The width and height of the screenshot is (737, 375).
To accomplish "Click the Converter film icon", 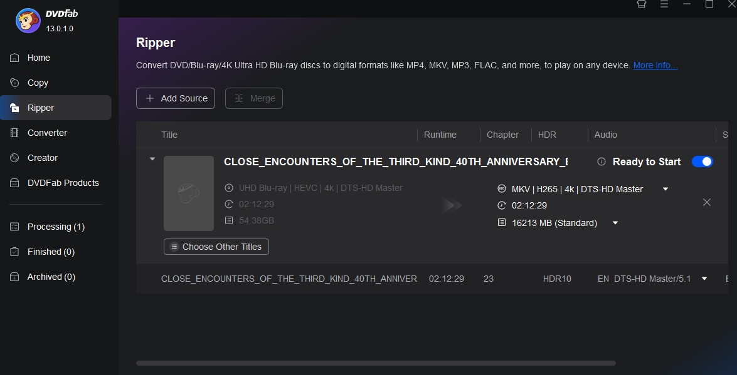I will (x=14, y=133).
